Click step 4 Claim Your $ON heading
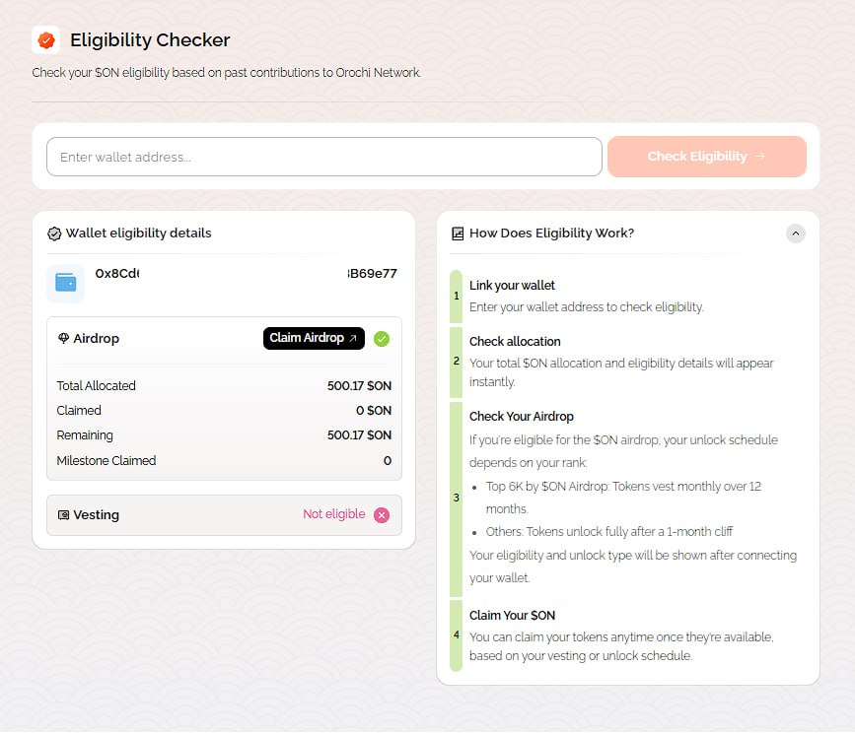Screen dimensions: 855x734 (x=512, y=616)
